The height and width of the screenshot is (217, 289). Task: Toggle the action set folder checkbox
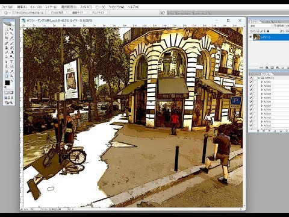coord(250,78)
